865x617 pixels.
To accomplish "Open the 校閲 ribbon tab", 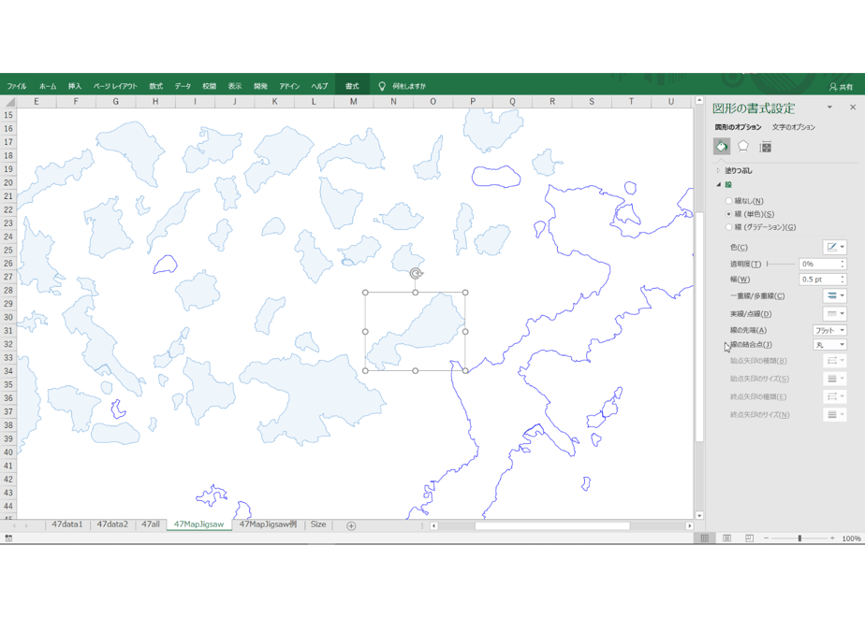I will click(209, 87).
